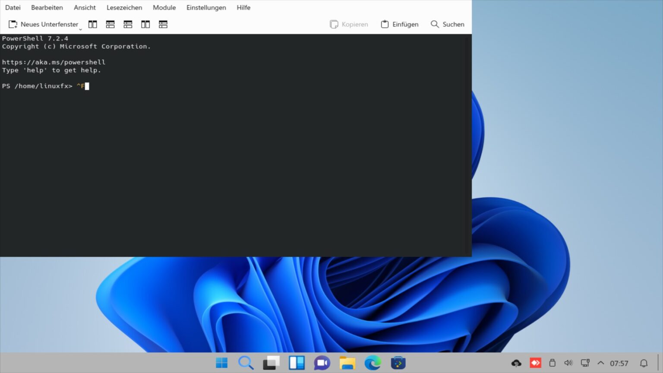
Task: Click the "Type 'help' to get help." line
Action: [x=51, y=70]
